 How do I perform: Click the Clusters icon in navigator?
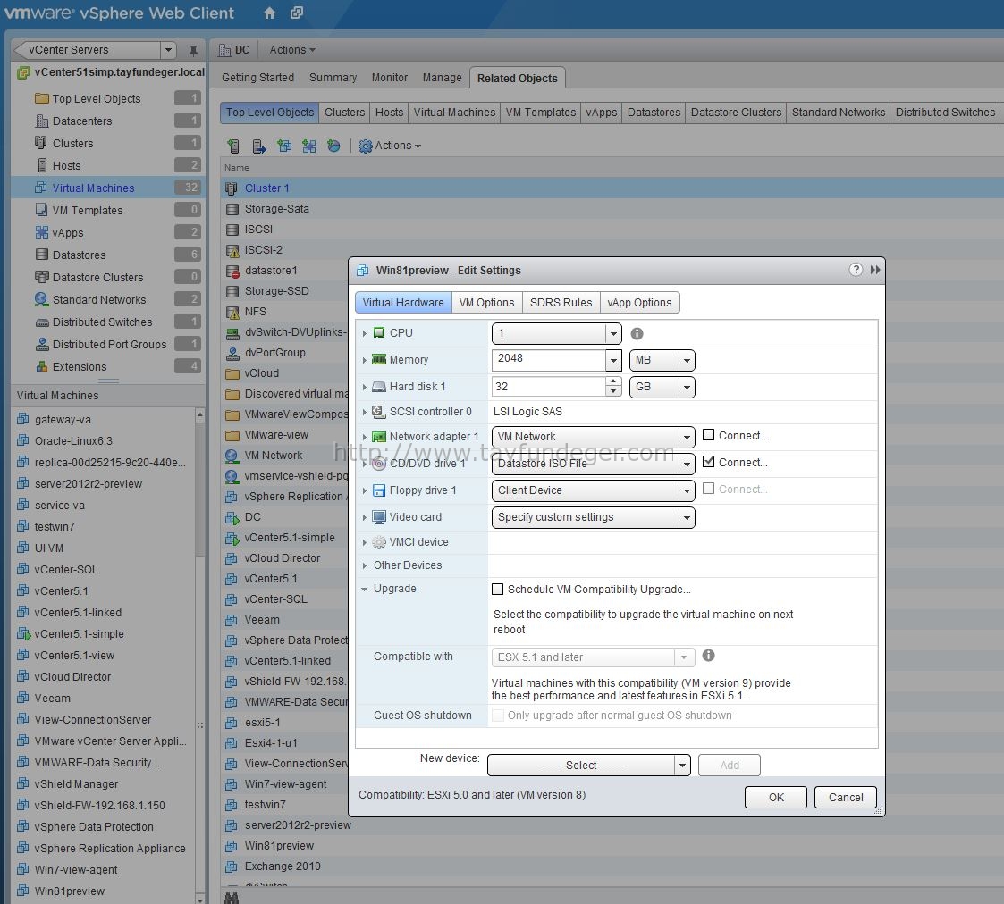(41, 143)
